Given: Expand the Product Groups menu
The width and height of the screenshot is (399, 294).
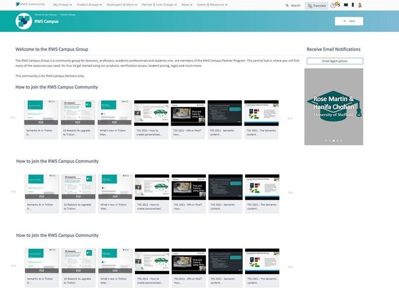Looking at the screenshot, I should click(89, 5).
